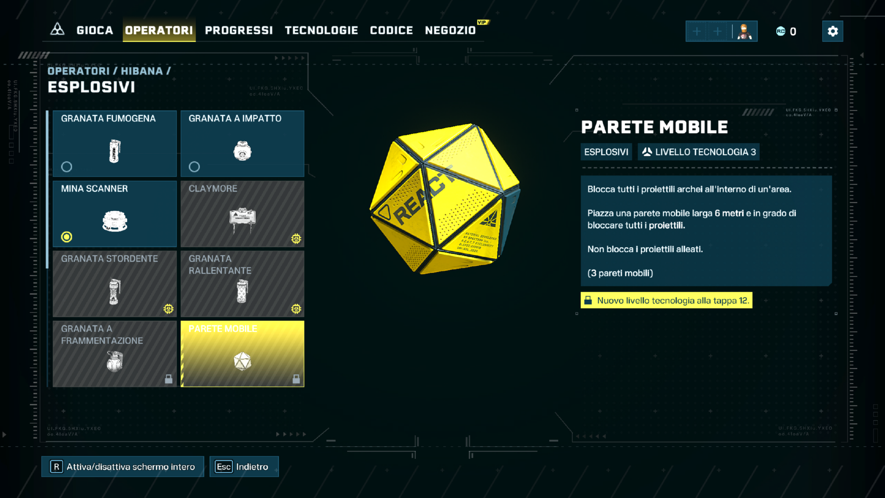This screenshot has width=885, height=498.
Task: Click the lock icon in yellow milestone banner
Action: click(588, 300)
